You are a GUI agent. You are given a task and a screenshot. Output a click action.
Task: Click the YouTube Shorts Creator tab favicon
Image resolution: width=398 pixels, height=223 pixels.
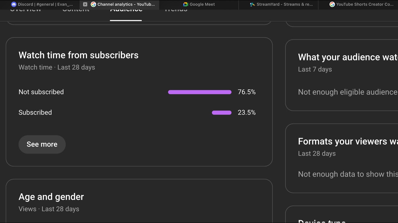point(332,4)
